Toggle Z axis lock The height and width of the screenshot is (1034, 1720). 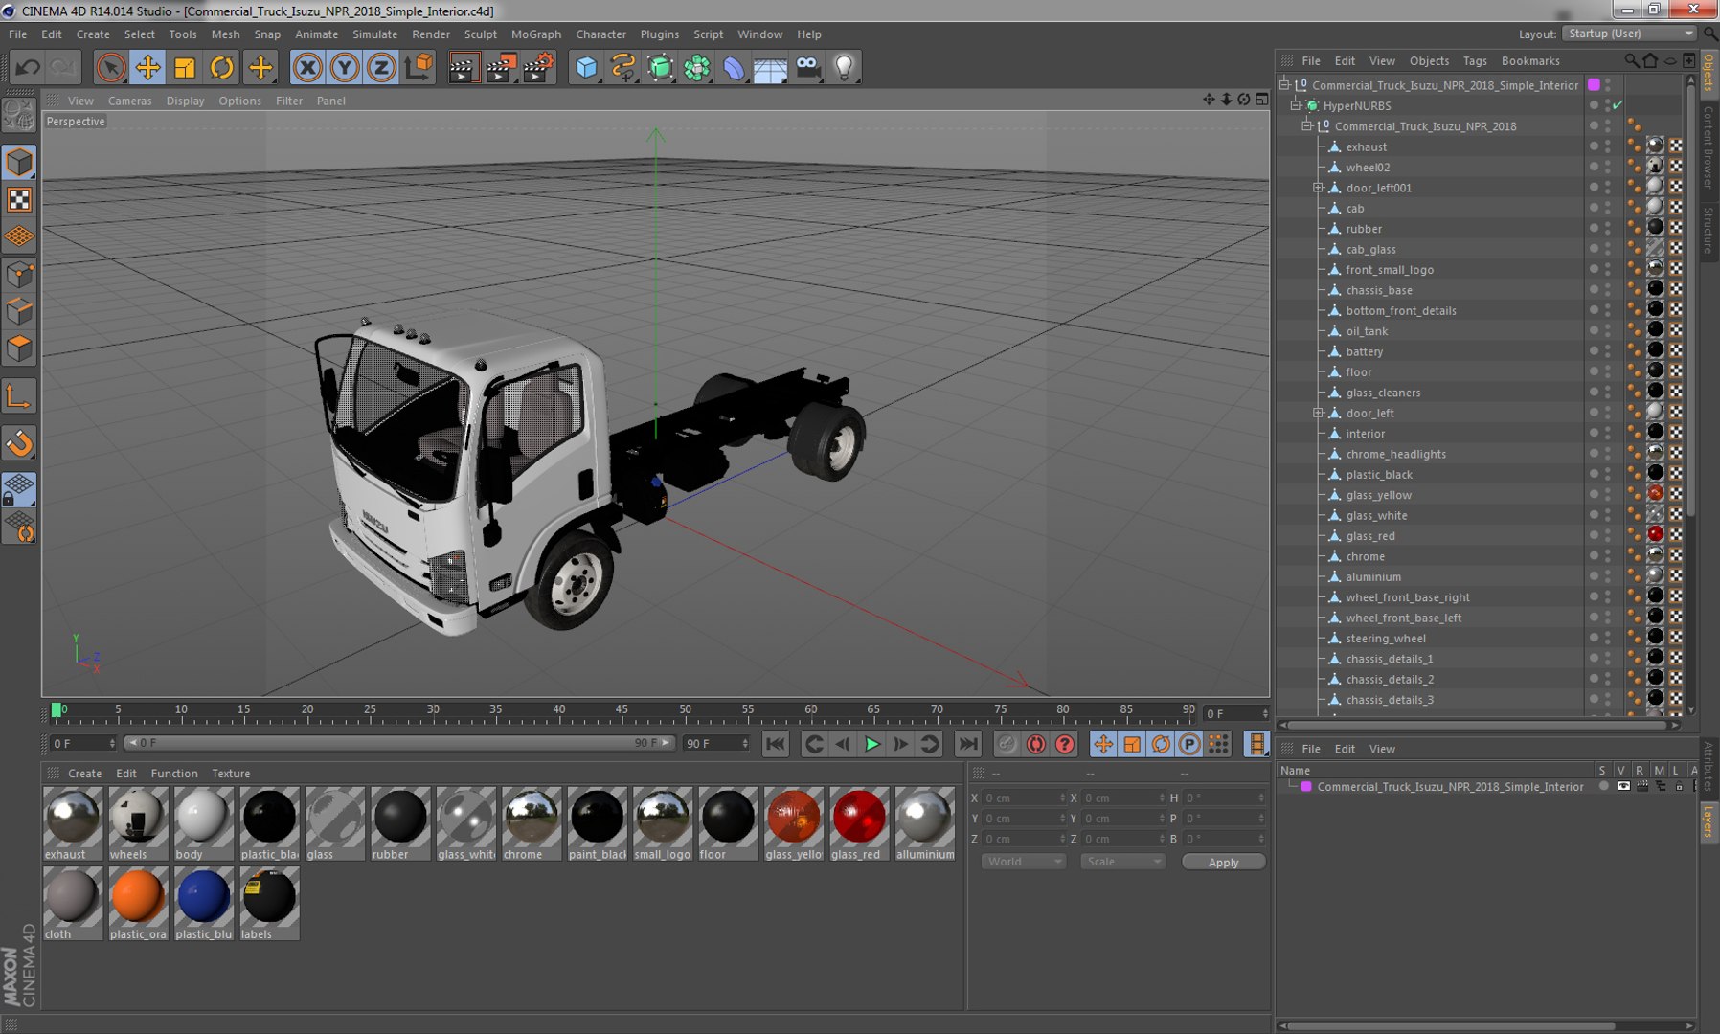click(x=381, y=68)
